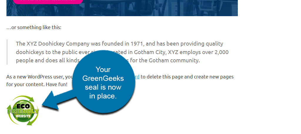301x134 pixels.
Task: Click the gray blockquote border bar
Action: coord(7,52)
